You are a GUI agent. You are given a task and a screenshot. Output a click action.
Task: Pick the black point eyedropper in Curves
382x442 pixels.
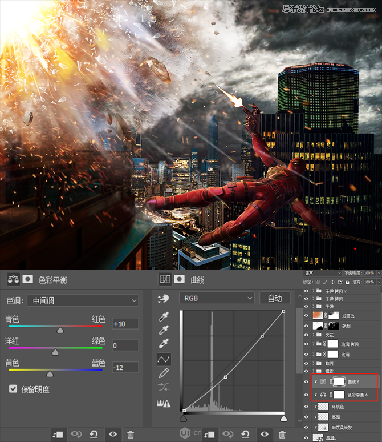(x=164, y=316)
